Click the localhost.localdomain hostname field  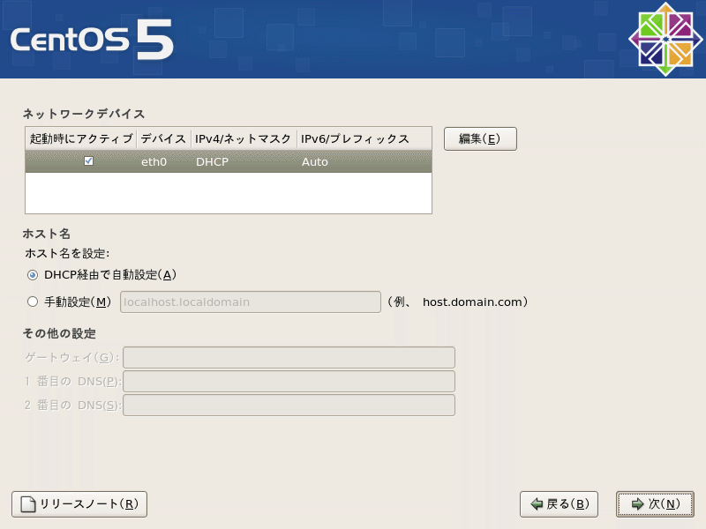[251, 302]
